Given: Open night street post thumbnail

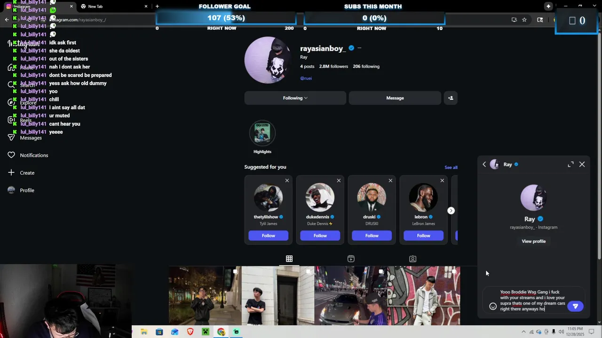Looking at the screenshot, I should [x=205, y=296].
